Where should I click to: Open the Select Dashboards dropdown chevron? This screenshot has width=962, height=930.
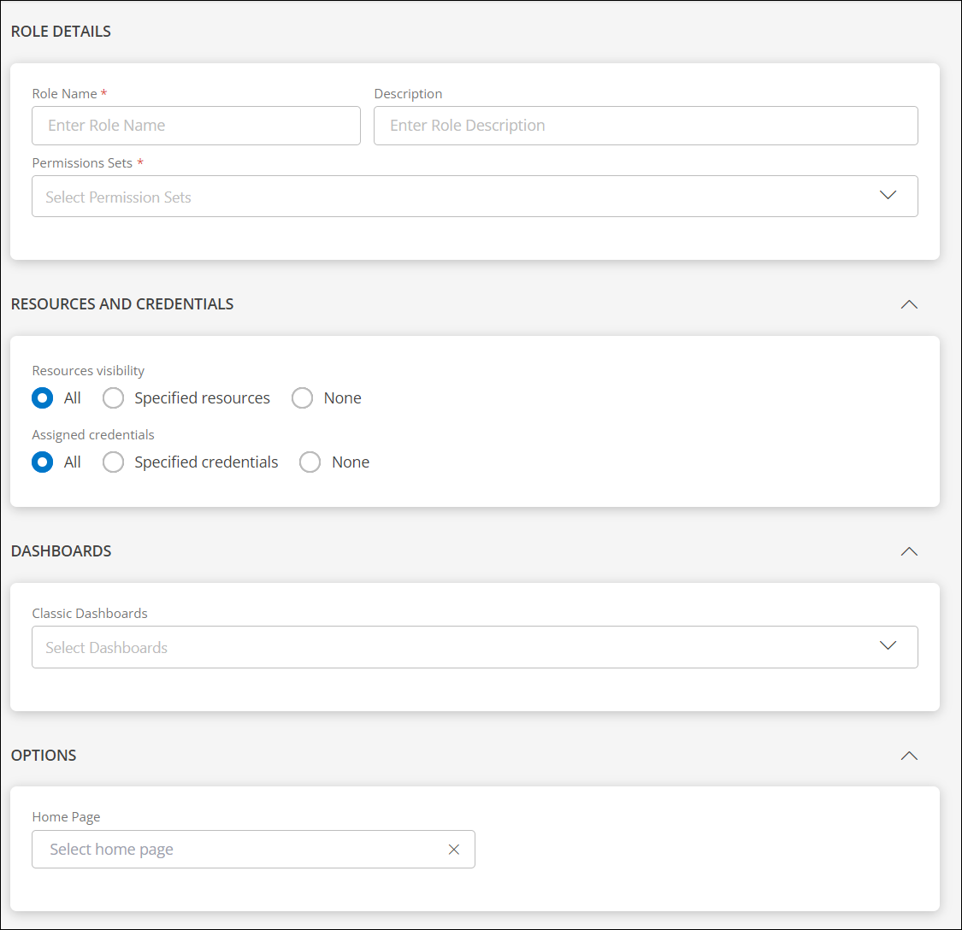tap(888, 646)
